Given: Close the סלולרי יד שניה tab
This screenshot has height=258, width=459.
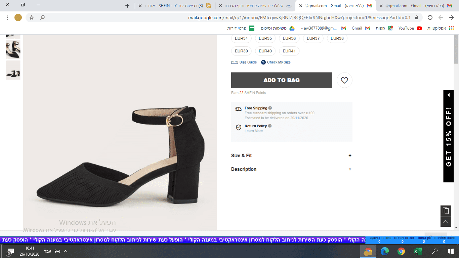Looking at the screenshot, I should [x=220, y=6].
